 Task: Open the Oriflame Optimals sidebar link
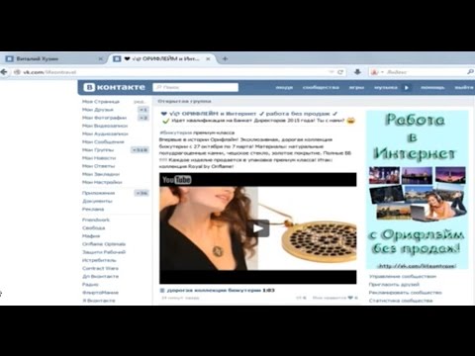point(104,244)
